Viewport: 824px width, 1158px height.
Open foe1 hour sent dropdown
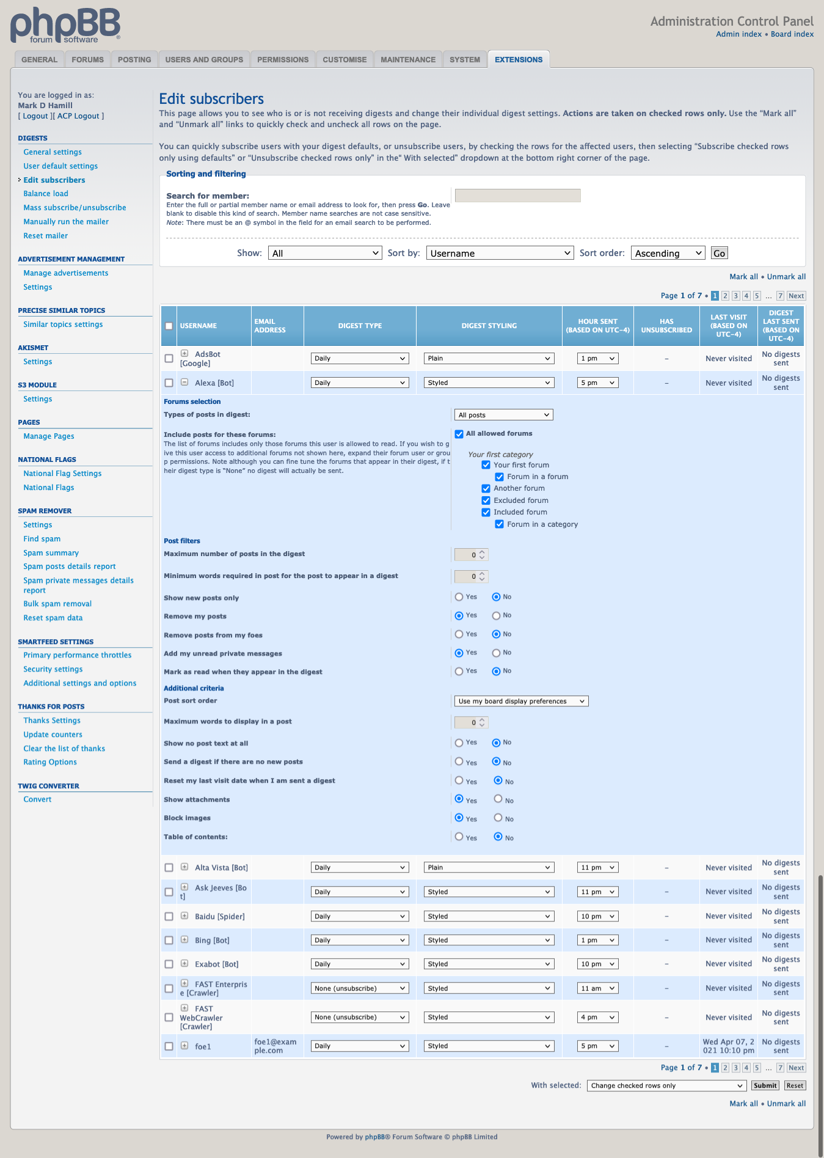point(598,1046)
